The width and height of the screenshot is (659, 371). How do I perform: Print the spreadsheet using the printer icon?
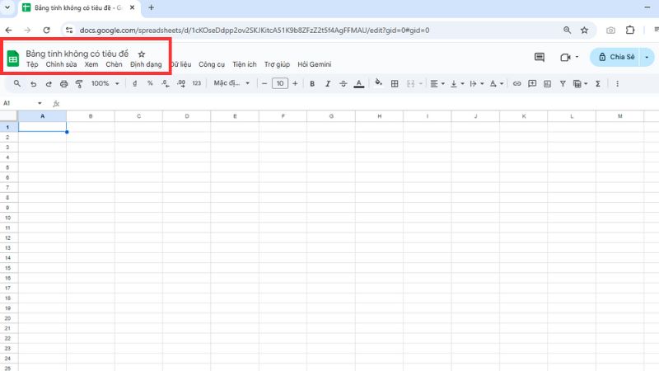(x=63, y=83)
